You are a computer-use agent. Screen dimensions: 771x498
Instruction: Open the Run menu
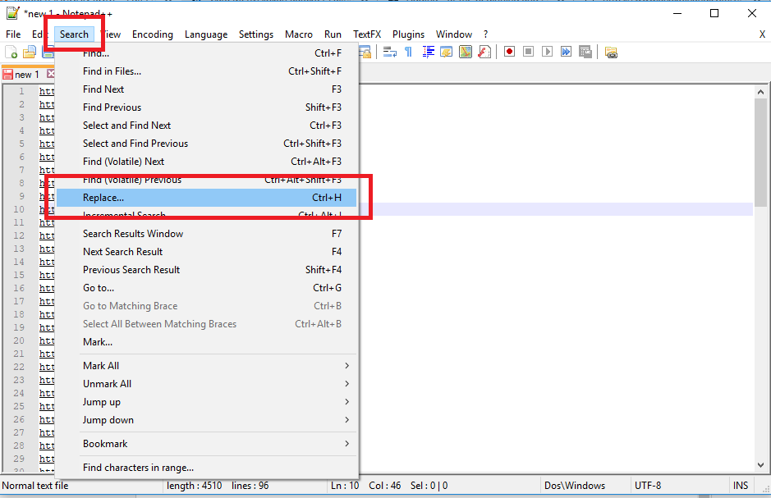(333, 34)
